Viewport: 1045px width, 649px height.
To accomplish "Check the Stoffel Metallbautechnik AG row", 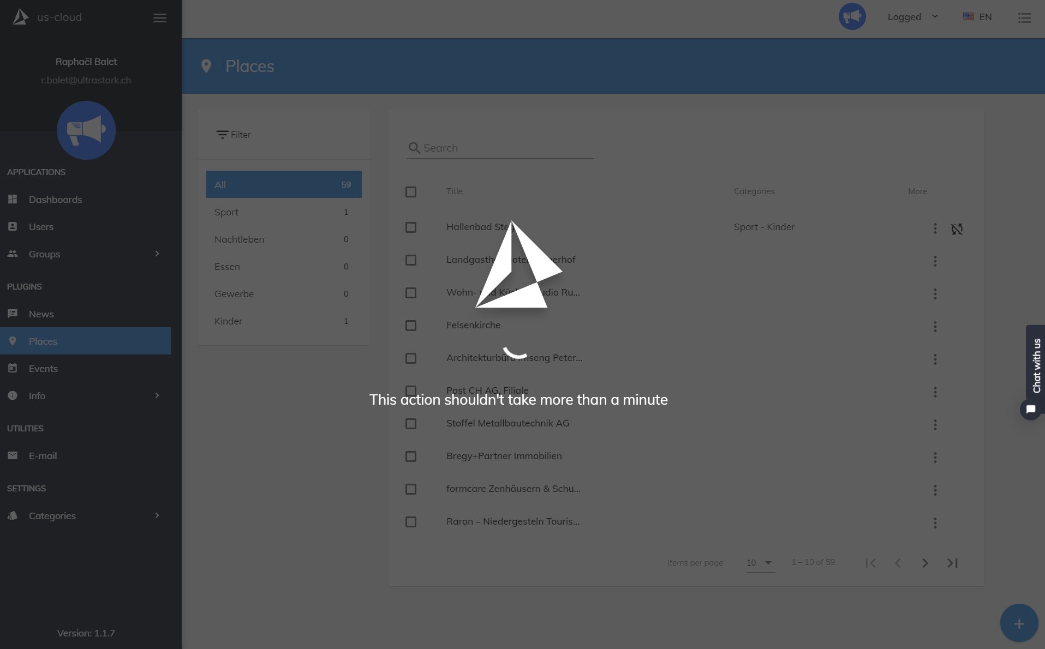I will point(411,424).
